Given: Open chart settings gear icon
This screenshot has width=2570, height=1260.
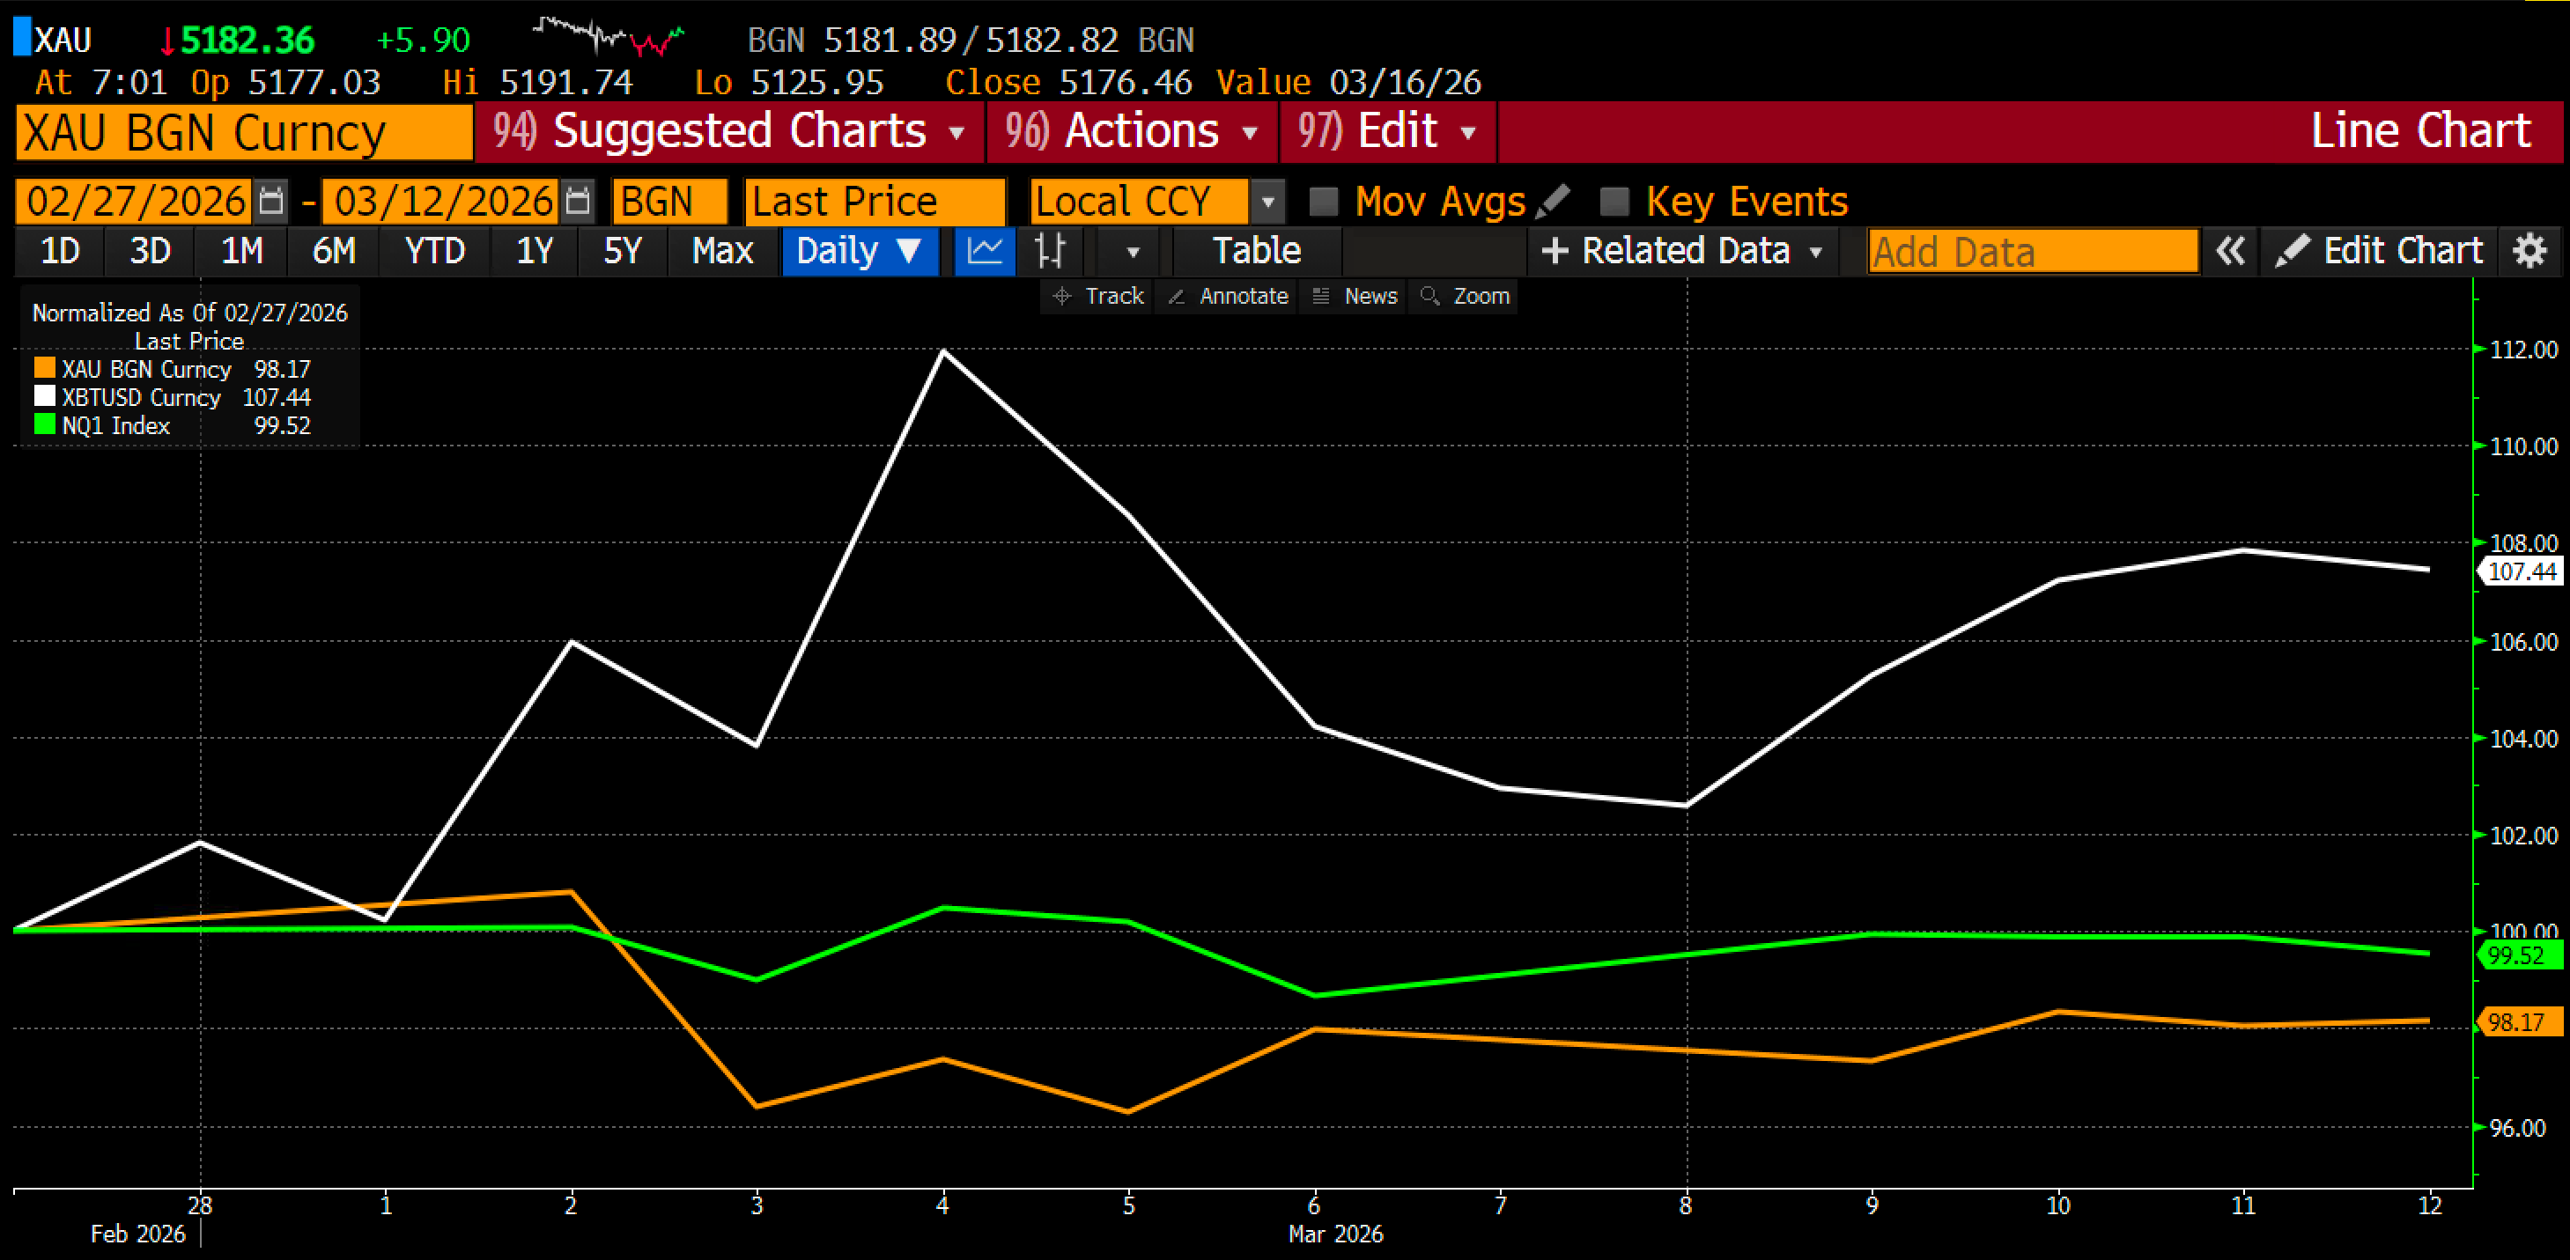Looking at the screenshot, I should coord(2529,250).
